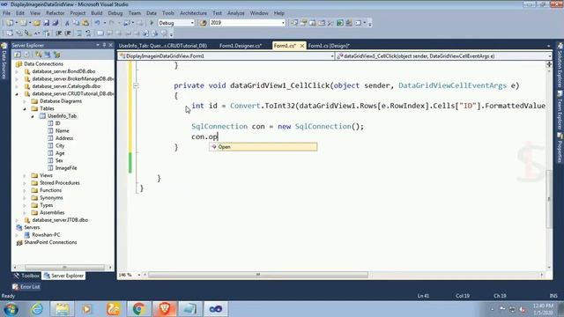Open Google Chrome from the taskbar
The image size is (564, 317).
(x=138, y=309)
